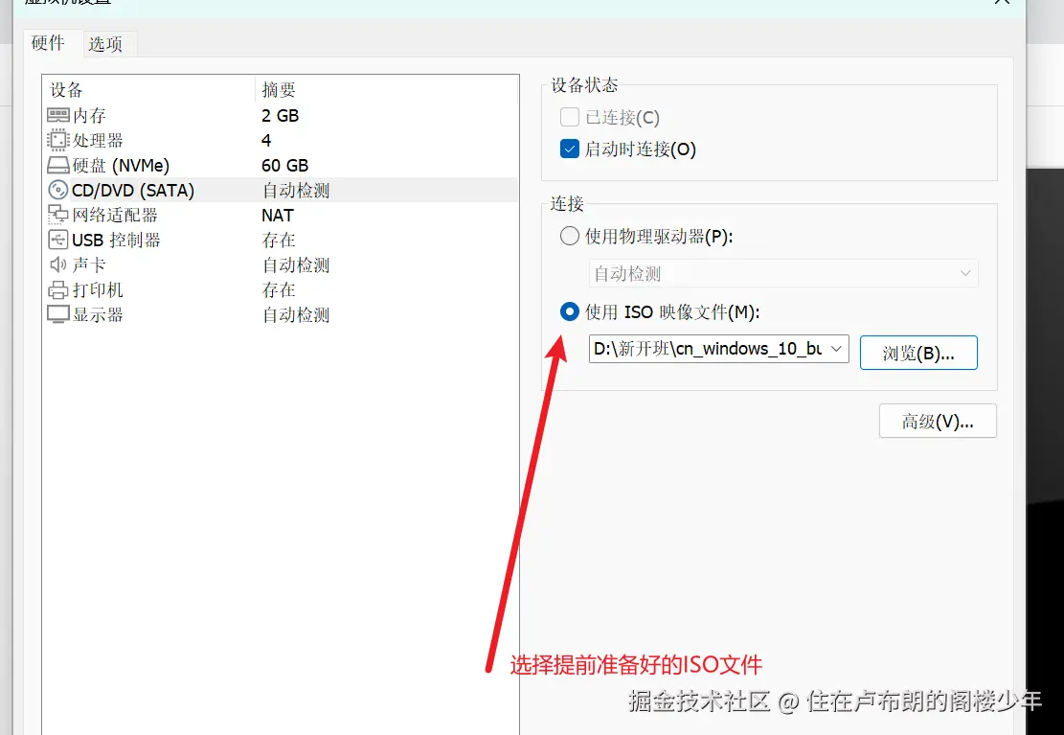
Task: Open 高级(V)... advanced settings
Action: click(x=938, y=422)
